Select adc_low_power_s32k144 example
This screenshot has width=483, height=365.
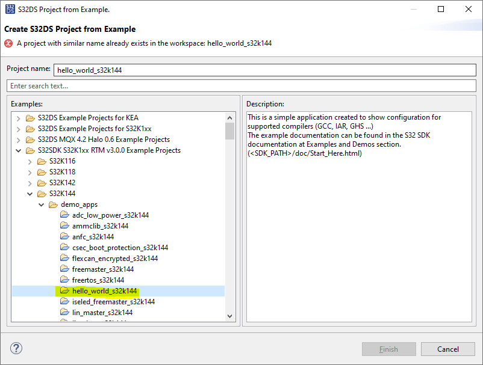coord(111,215)
